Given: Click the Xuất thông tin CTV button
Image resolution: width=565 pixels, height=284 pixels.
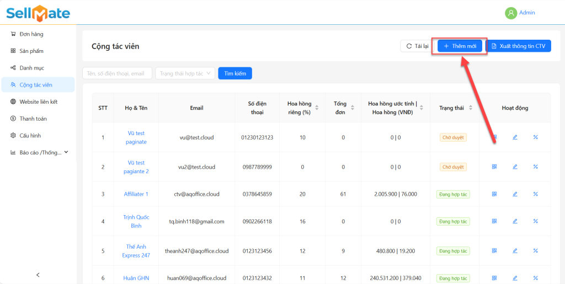Looking at the screenshot, I should click(518, 46).
